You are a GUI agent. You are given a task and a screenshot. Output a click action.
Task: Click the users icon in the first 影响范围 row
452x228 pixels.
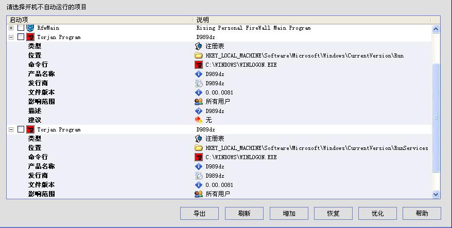tap(199, 102)
